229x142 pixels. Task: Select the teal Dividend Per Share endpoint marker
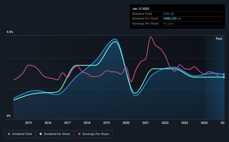(224, 77)
